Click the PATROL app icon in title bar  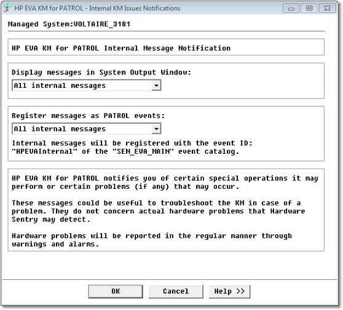click(7, 8)
